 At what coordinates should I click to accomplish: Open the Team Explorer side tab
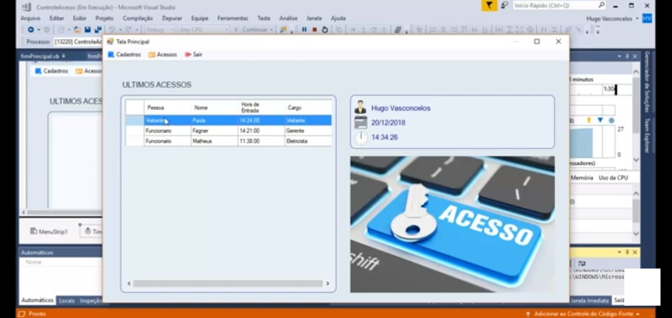click(x=647, y=135)
